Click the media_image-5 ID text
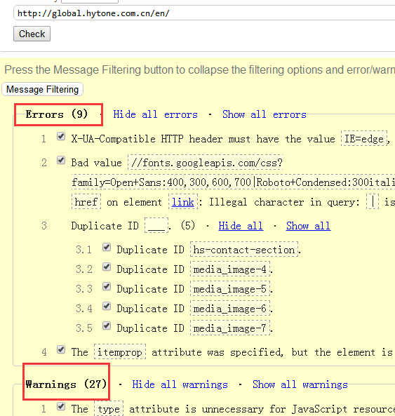The image size is (395, 416). [x=230, y=289]
